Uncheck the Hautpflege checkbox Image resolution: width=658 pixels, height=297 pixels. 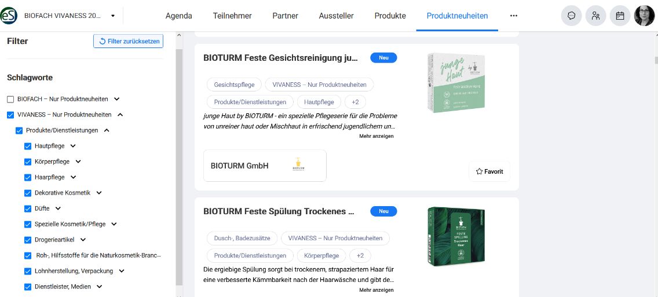pyautogui.click(x=28, y=146)
